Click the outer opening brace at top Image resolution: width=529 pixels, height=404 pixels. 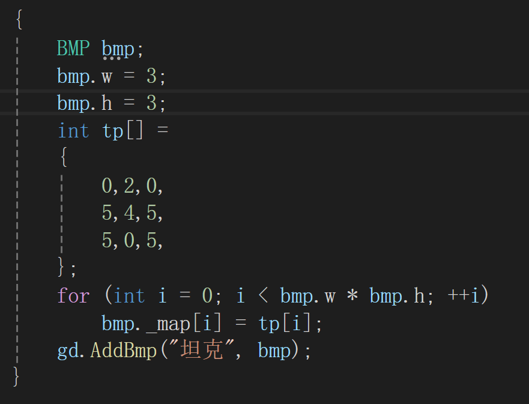[x=19, y=20]
